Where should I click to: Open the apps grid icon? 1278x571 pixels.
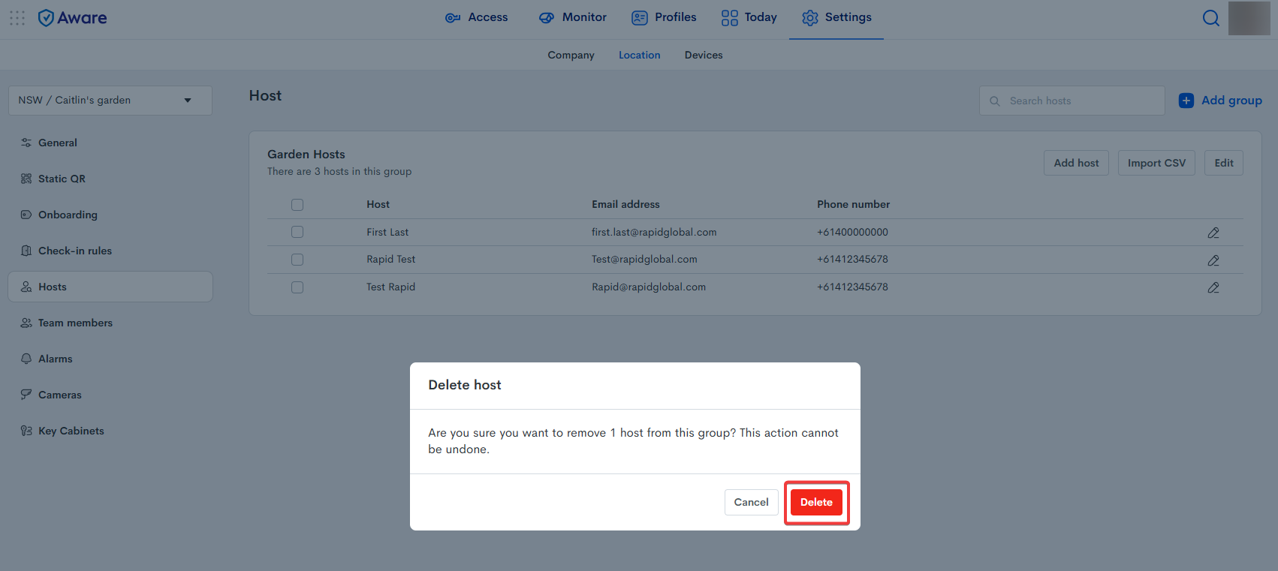pos(17,18)
